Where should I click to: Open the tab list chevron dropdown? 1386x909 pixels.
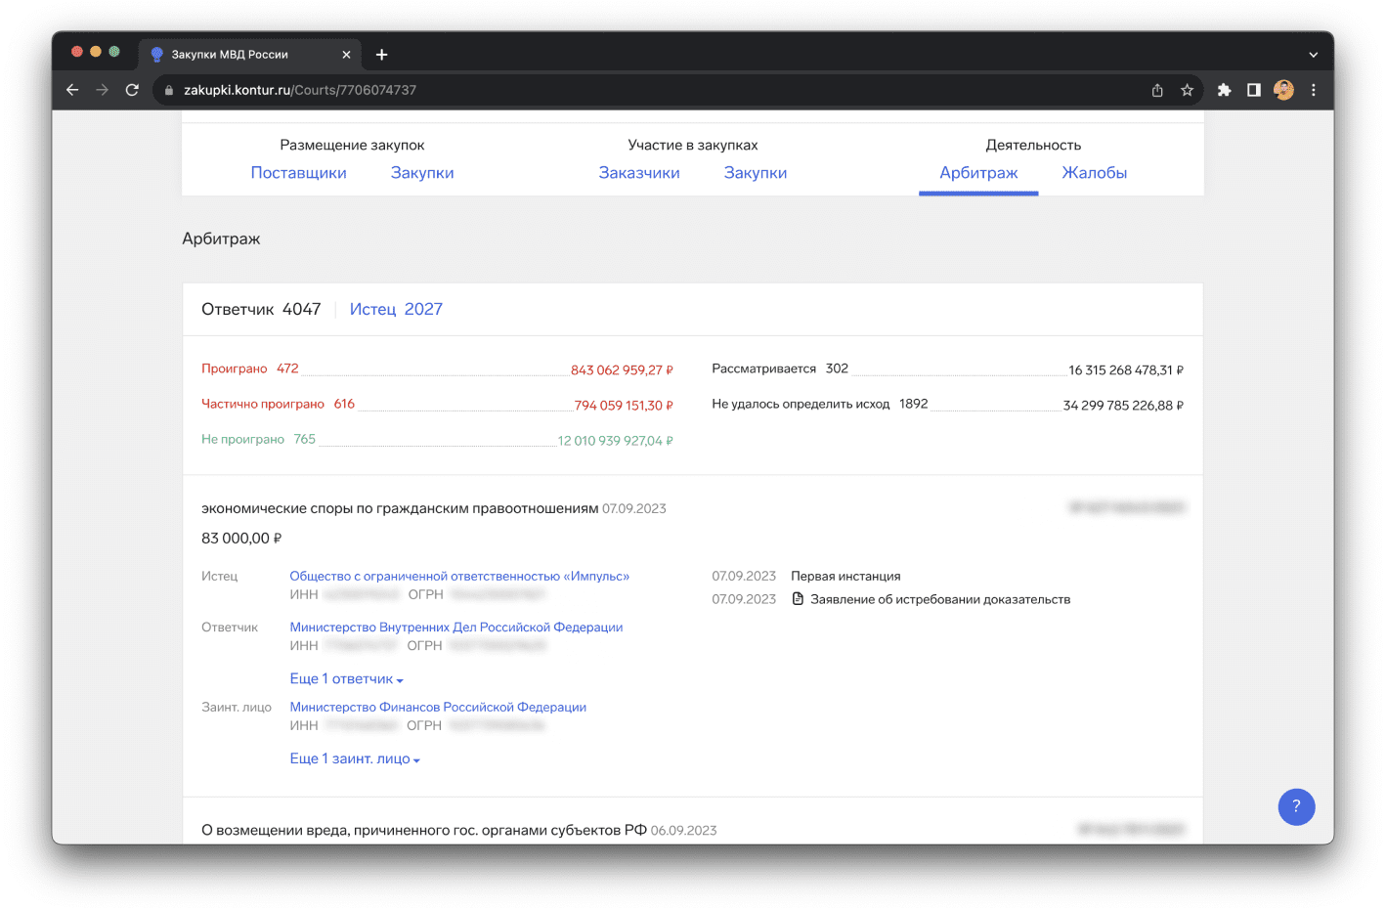1313,55
